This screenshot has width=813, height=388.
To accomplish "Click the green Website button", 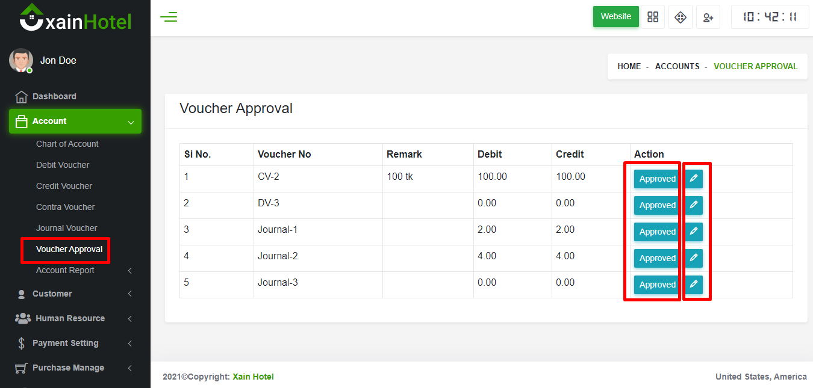I will pos(615,17).
